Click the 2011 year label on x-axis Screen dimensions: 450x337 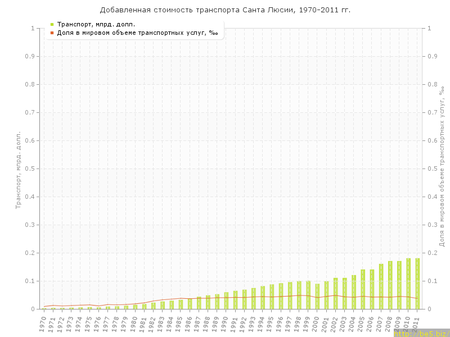click(x=417, y=324)
